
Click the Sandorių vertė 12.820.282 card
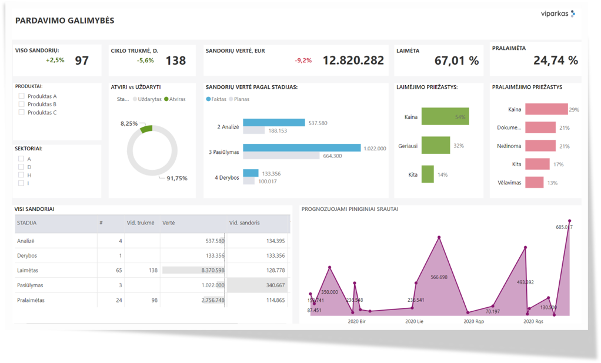[295, 60]
